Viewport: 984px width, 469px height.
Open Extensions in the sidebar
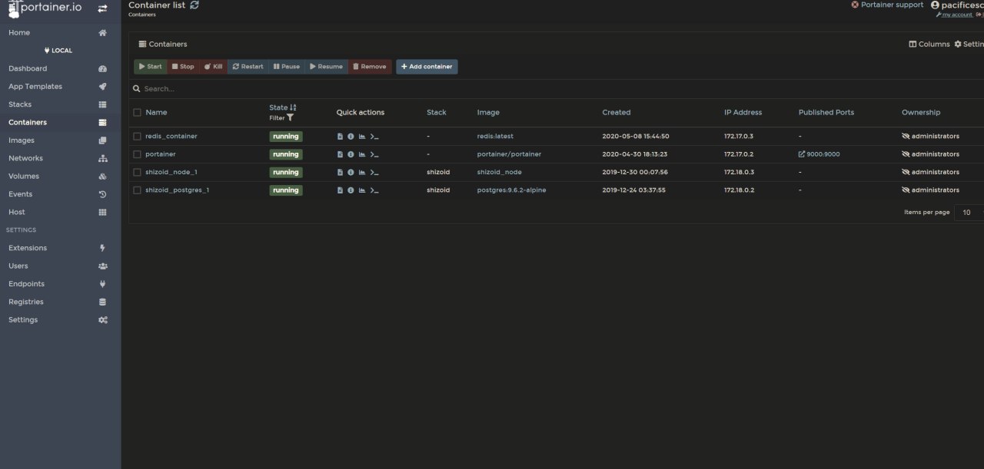(x=60, y=248)
